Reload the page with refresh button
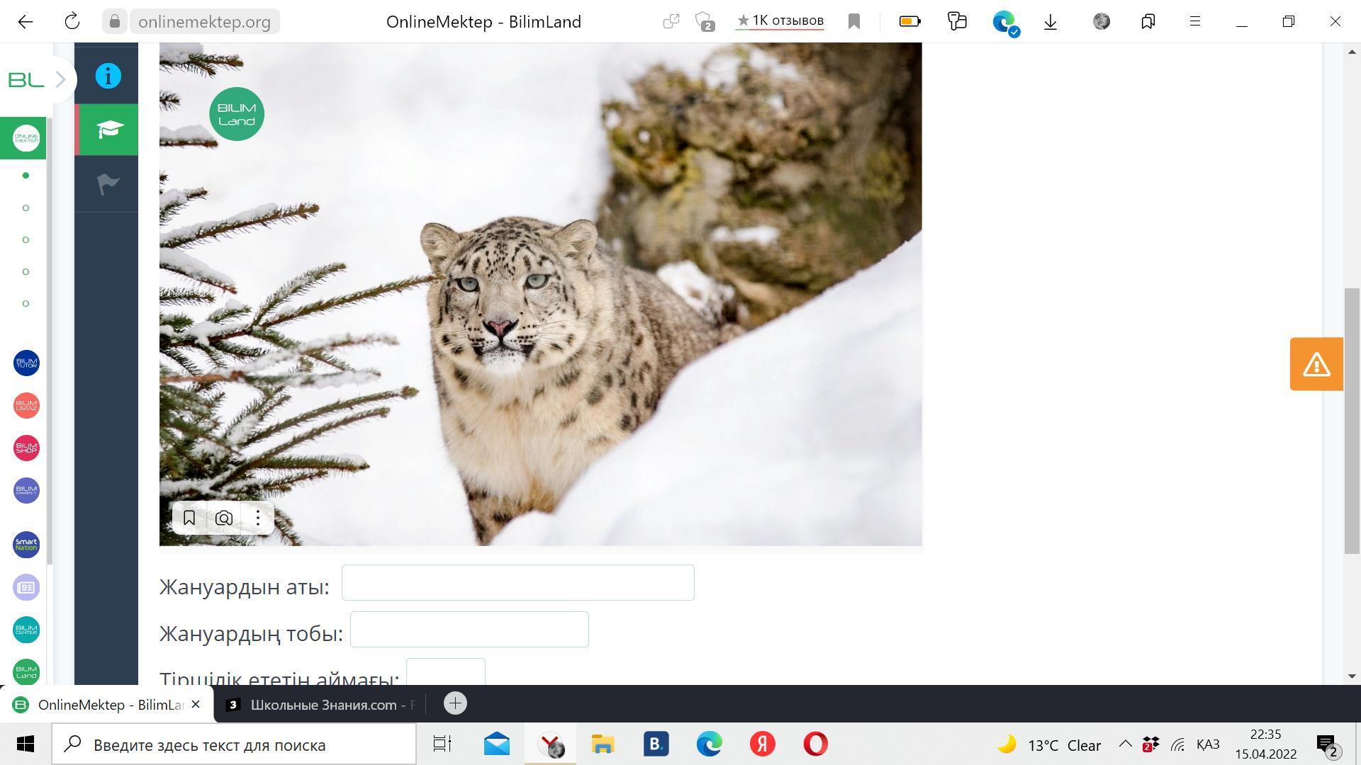This screenshot has width=1361, height=765. tap(72, 21)
